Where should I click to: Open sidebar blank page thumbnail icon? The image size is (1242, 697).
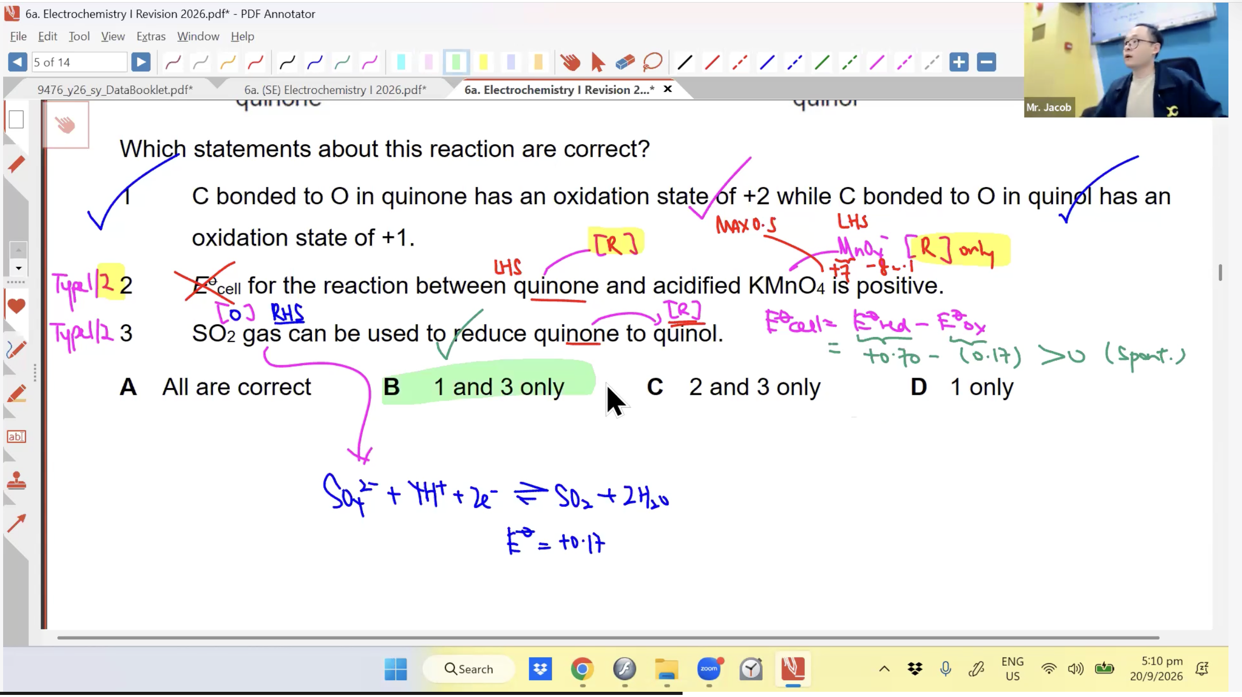click(x=16, y=120)
